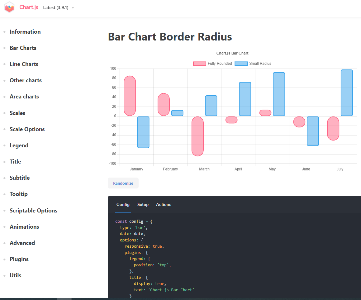361x300 pixels.
Task: Click the blue July bar in chart
Action: pos(347,93)
